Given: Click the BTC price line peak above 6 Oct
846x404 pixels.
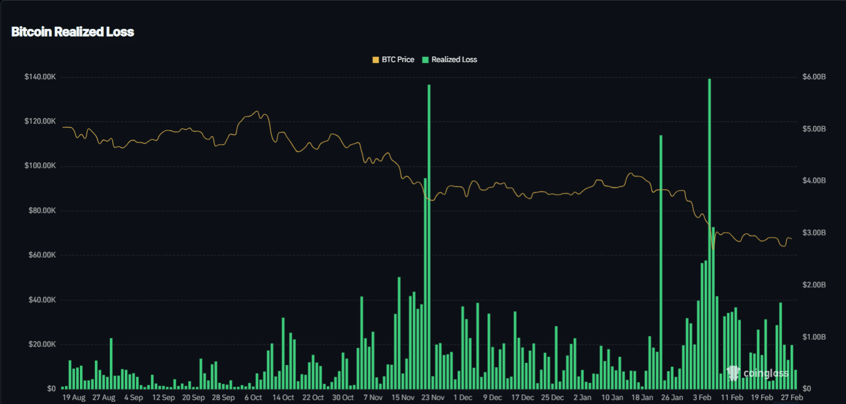Looking at the screenshot, I should pyautogui.click(x=257, y=112).
